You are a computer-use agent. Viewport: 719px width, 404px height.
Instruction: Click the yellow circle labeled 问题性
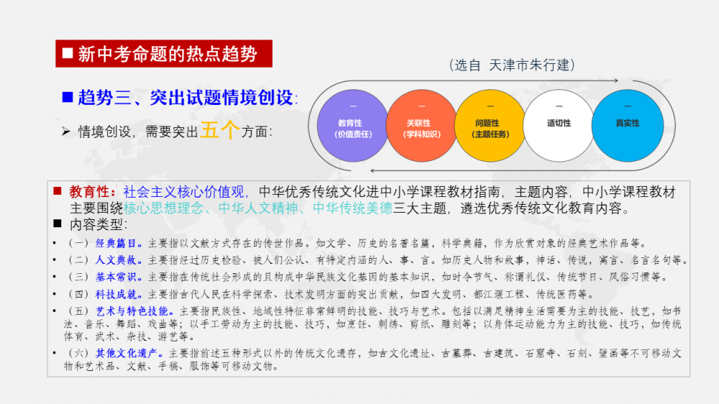(490, 126)
